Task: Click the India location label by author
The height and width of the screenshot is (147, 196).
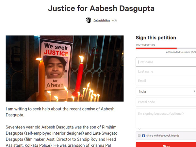Action: click(x=114, y=20)
